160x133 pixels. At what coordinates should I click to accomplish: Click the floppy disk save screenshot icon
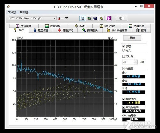[x=95, y=18]
